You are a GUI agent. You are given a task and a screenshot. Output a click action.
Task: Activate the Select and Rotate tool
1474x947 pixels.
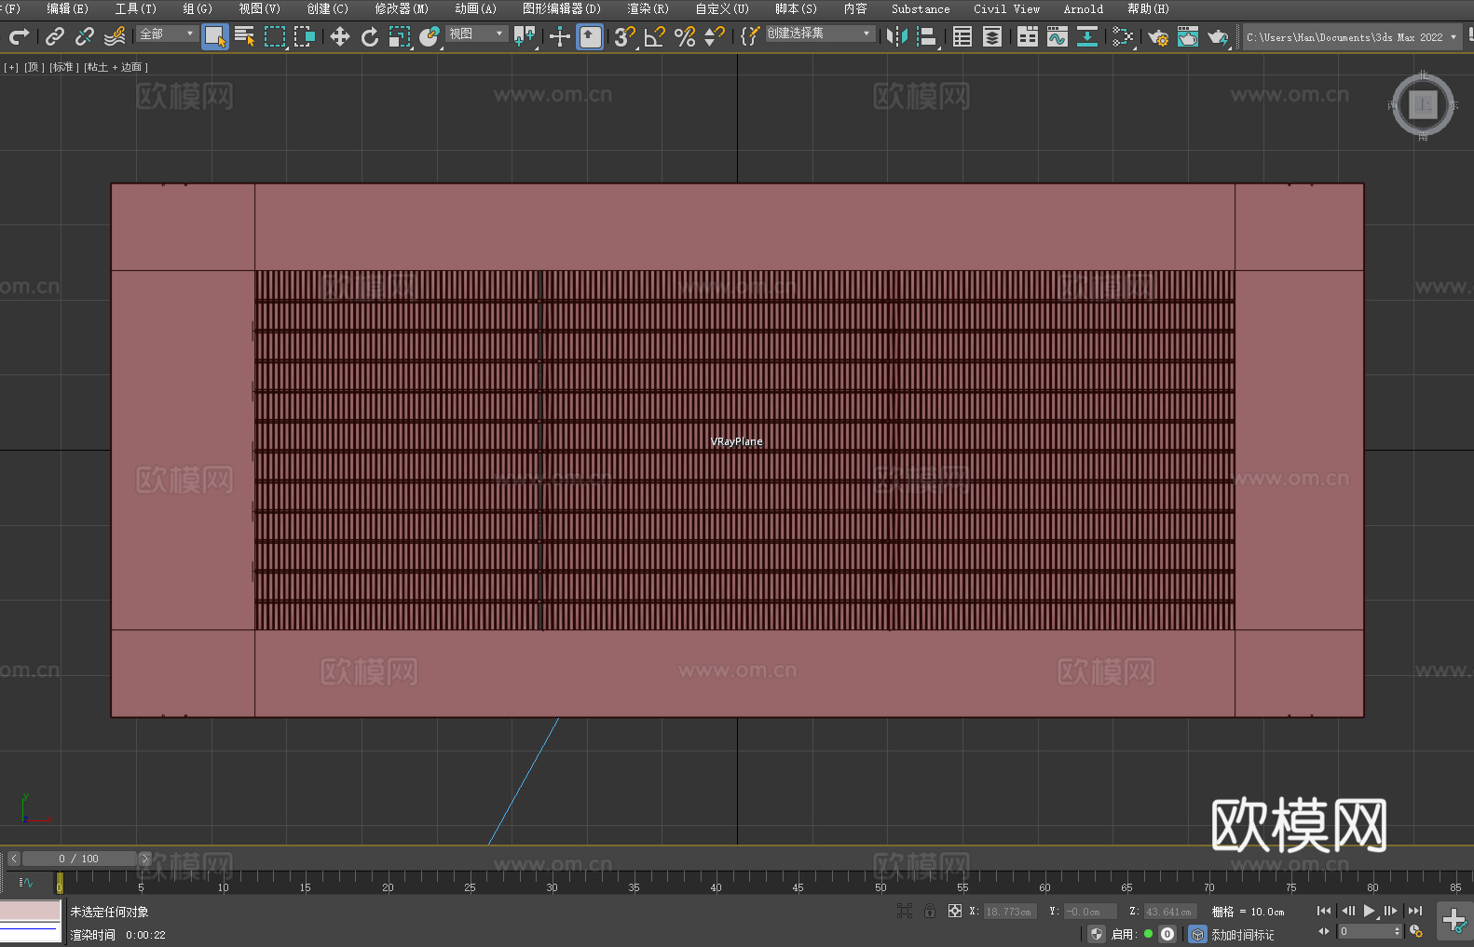click(x=370, y=36)
